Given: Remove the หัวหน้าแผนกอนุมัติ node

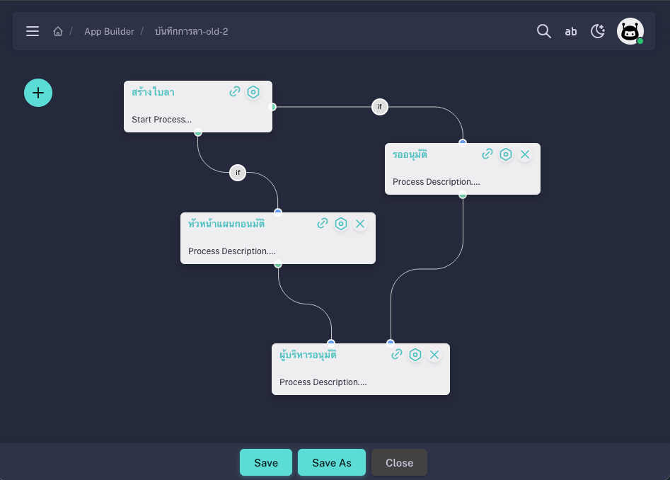Looking at the screenshot, I should click(x=359, y=224).
